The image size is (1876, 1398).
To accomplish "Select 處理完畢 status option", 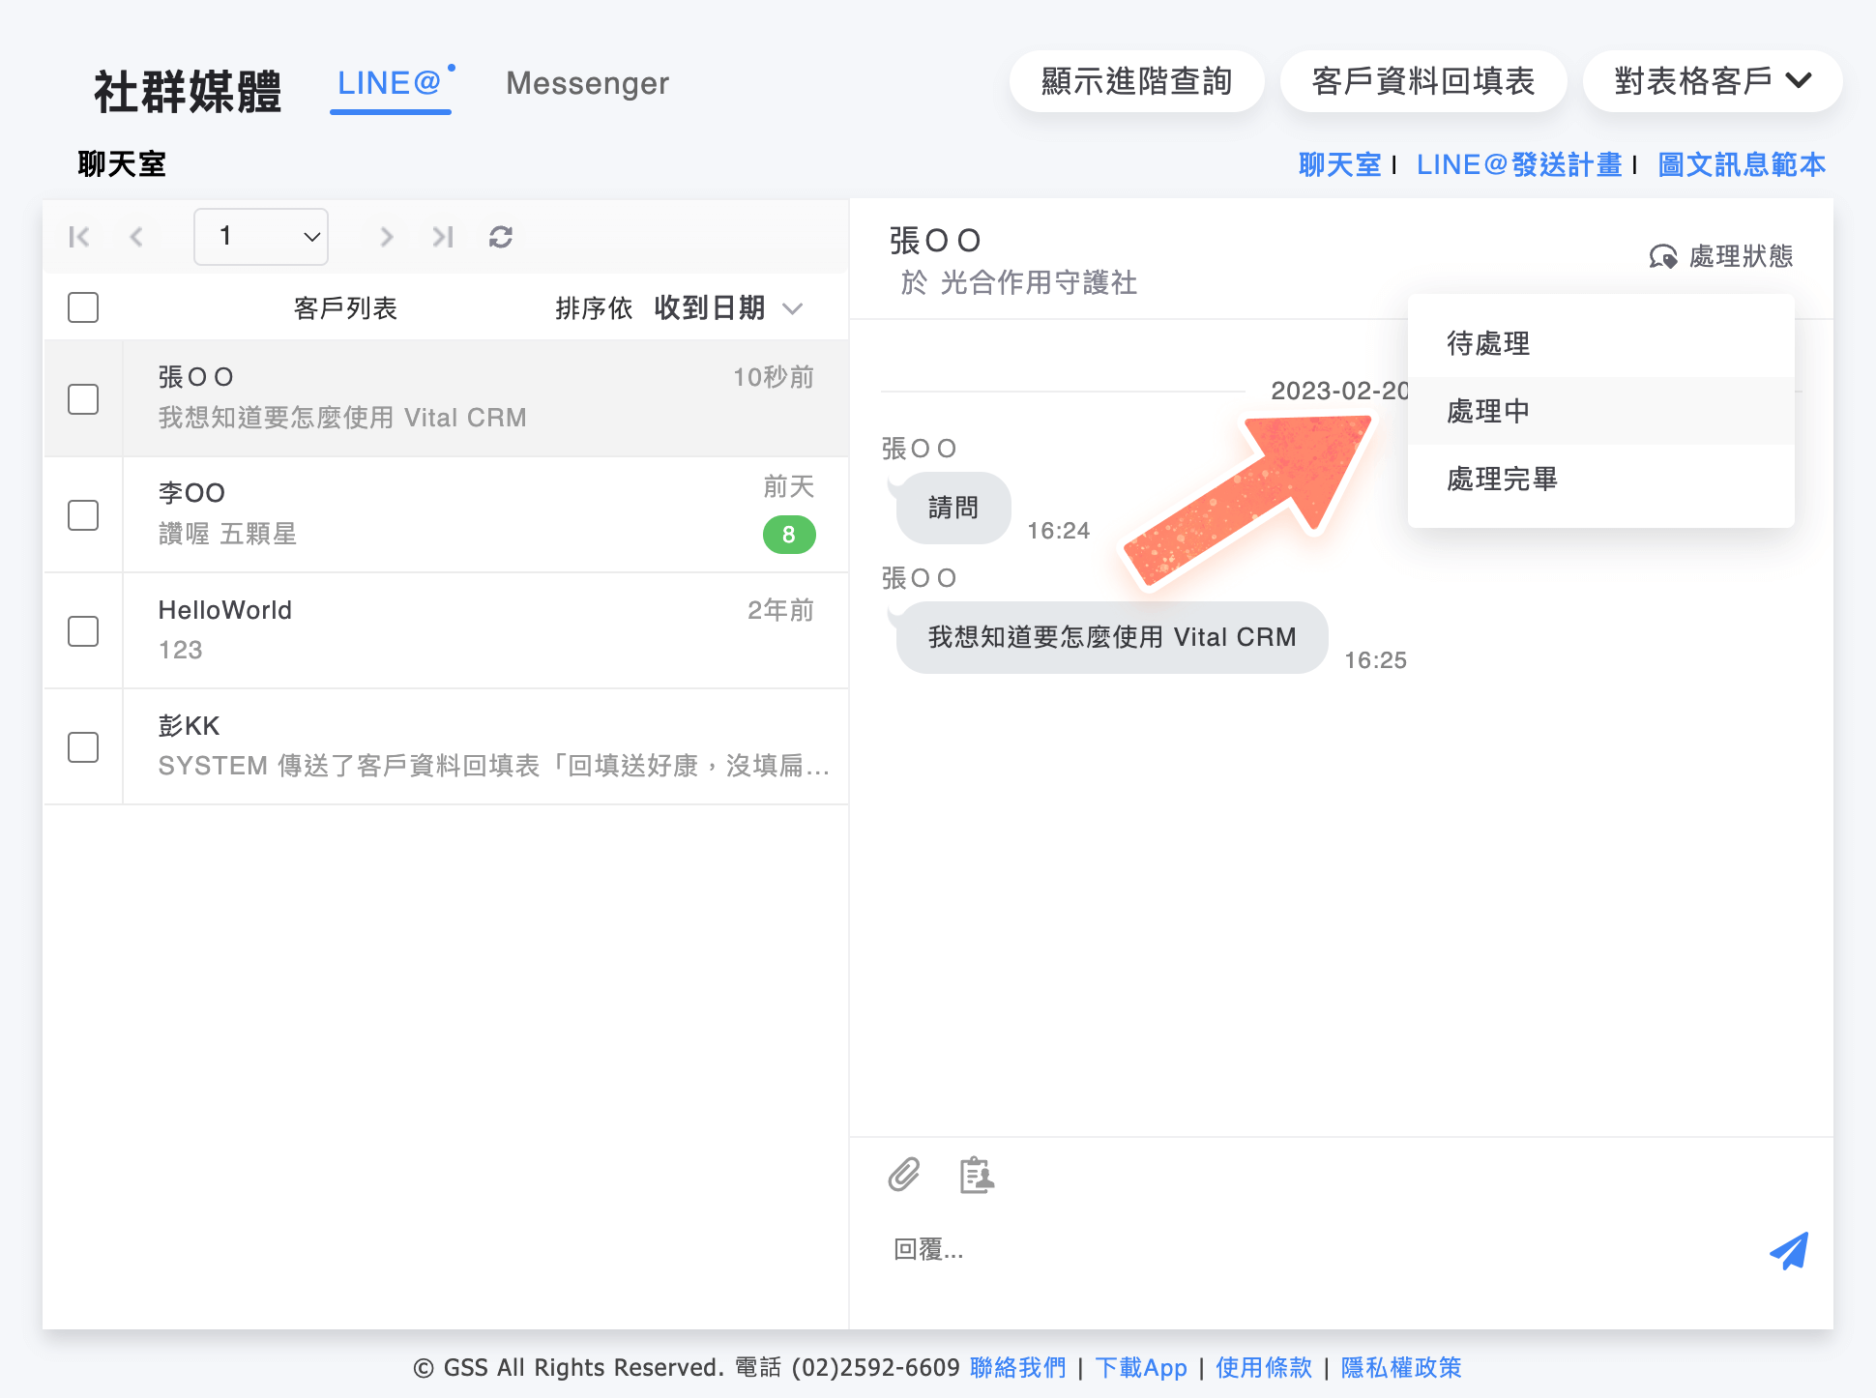I will 1601,479.
